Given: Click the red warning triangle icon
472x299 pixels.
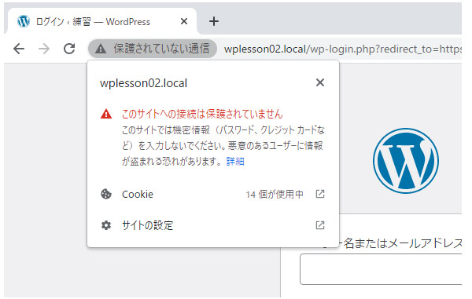Looking at the screenshot, I should point(106,114).
